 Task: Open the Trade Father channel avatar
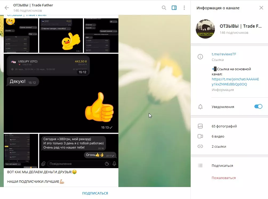[x=205, y=29]
